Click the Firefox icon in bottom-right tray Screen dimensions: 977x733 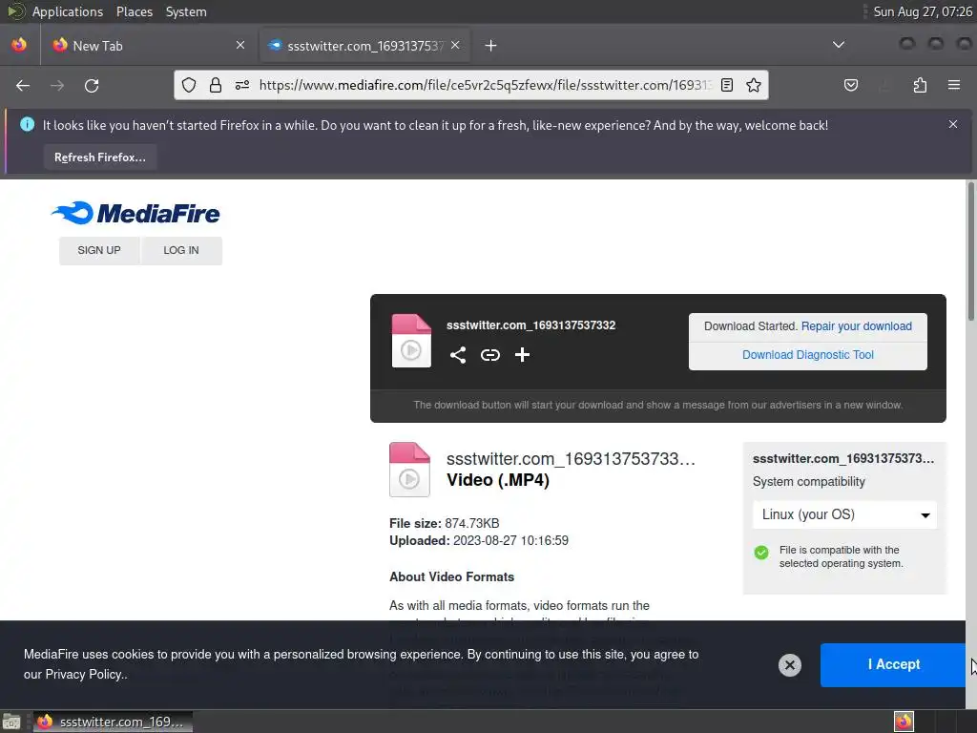904,722
